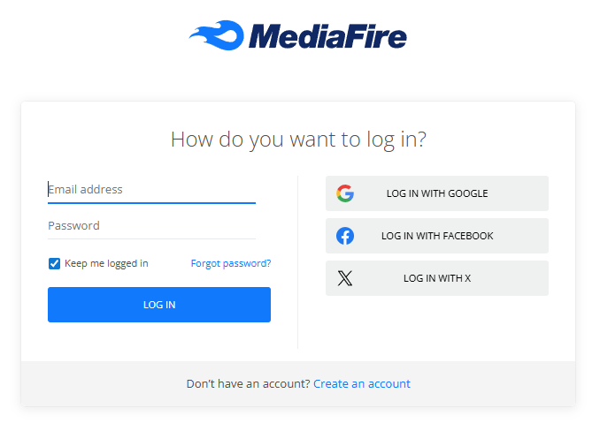Viewport: 600px width, 431px height.
Task: Click the underline beneath the Email address field
Action: click(151, 203)
